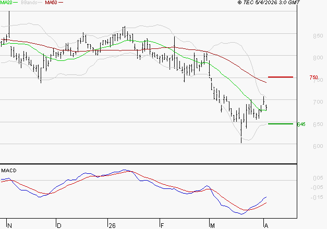Click the MA20 legend label
The width and height of the screenshot is (327, 229).
click(x=6, y=3)
